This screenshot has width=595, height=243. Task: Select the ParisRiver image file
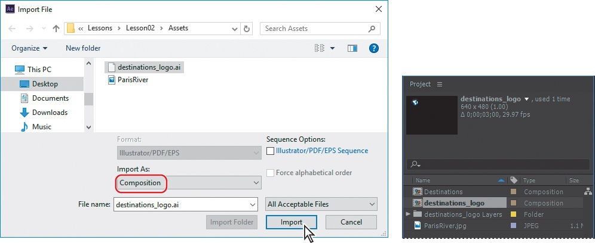[x=128, y=80]
